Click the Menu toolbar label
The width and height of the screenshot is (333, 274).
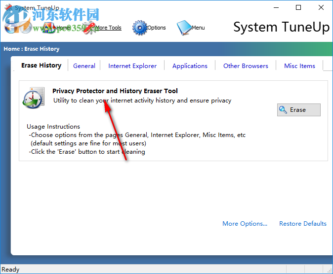198,28
